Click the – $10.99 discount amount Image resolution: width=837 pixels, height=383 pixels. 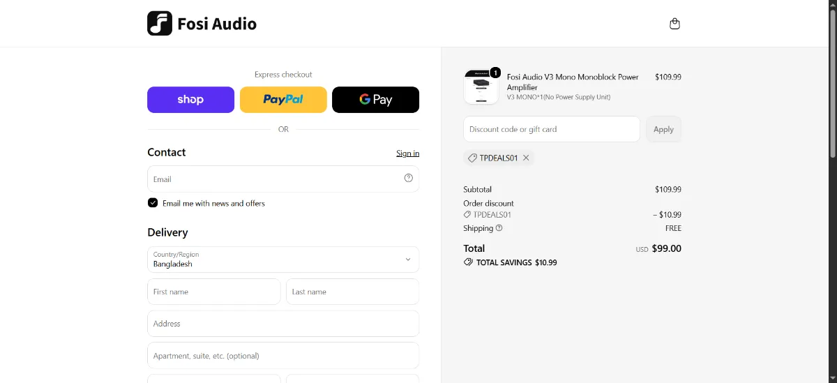click(665, 215)
